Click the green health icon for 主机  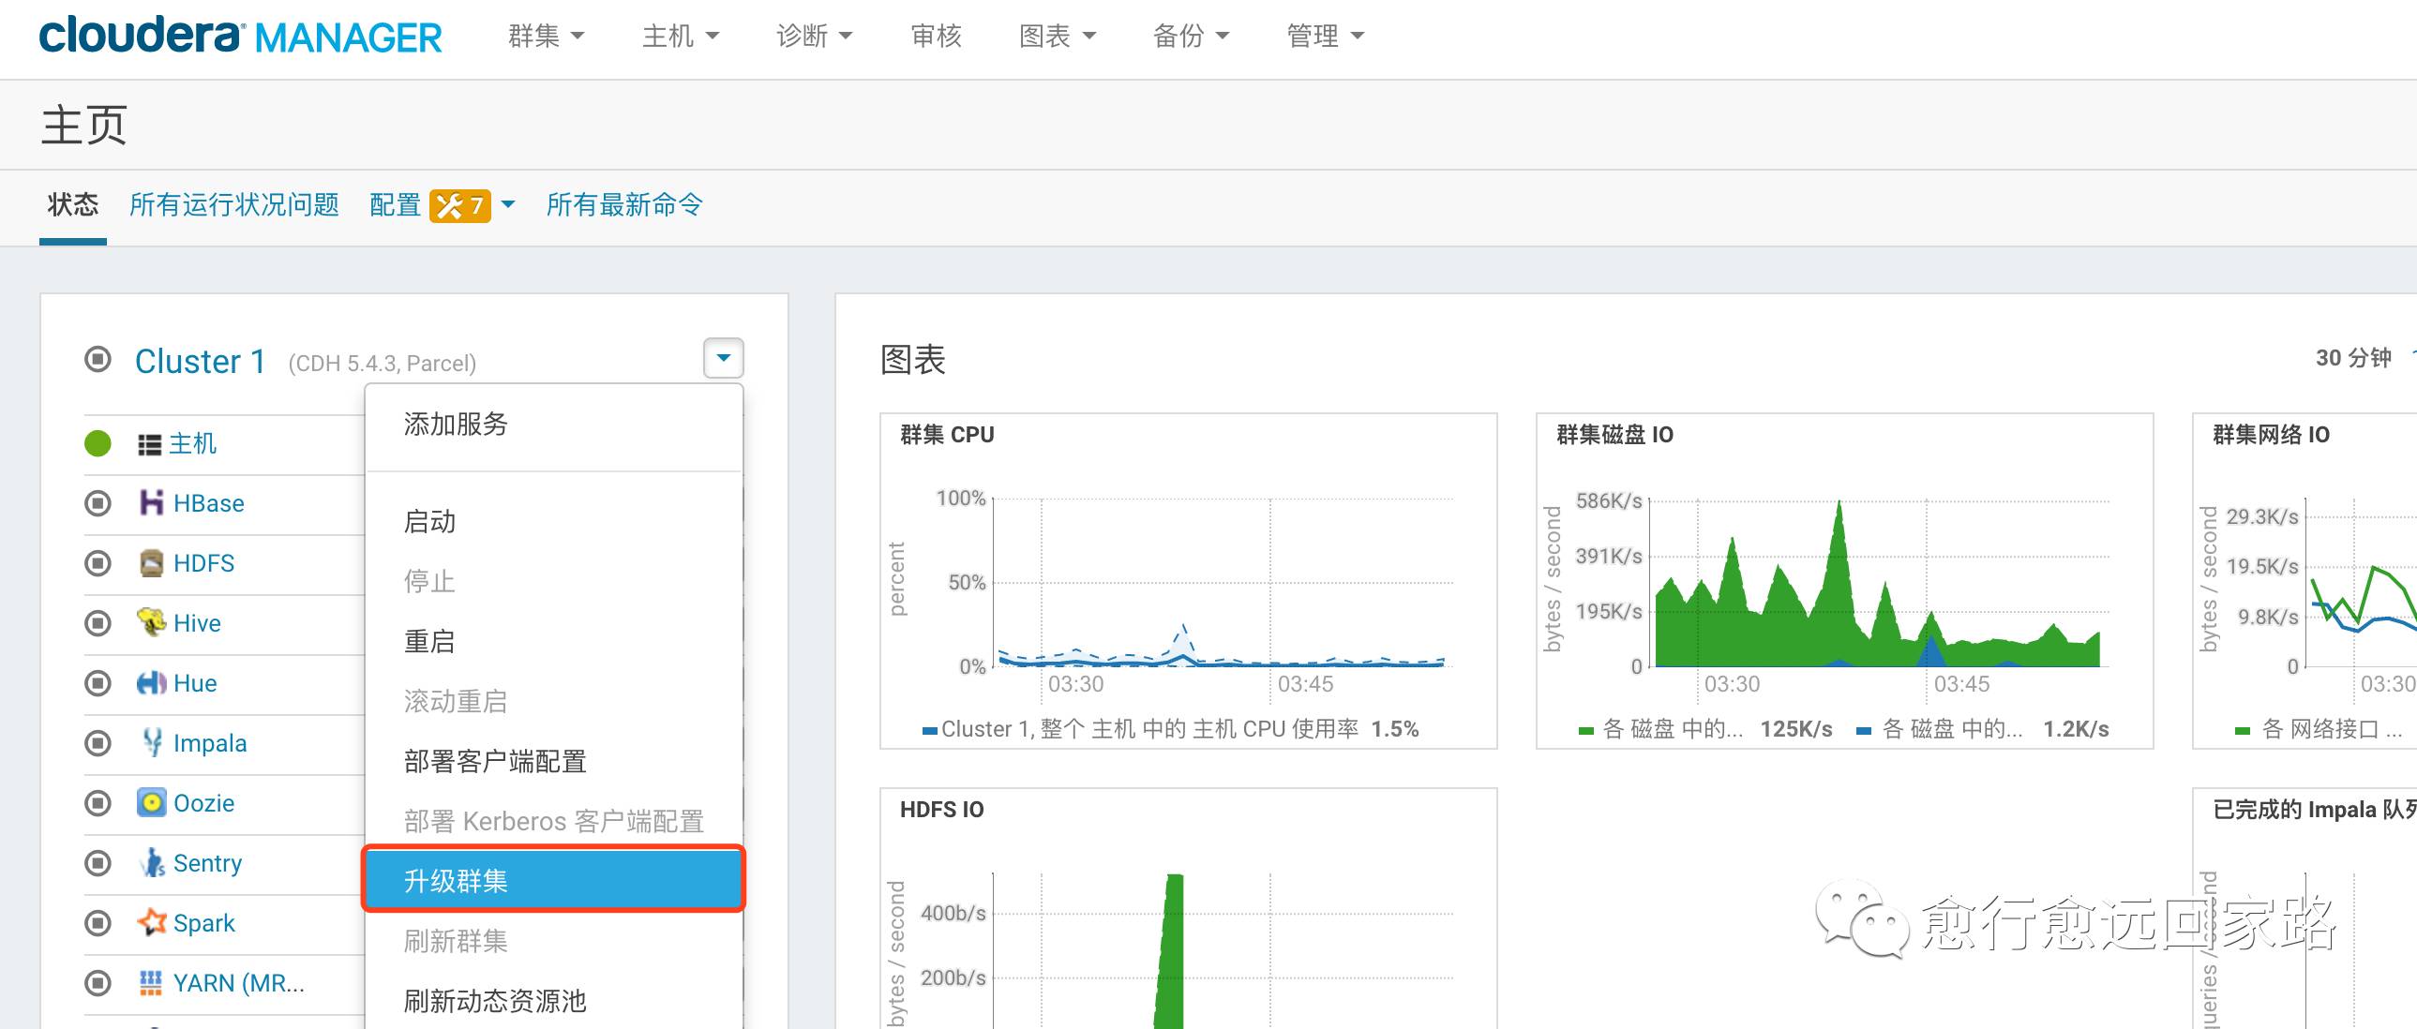98,443
